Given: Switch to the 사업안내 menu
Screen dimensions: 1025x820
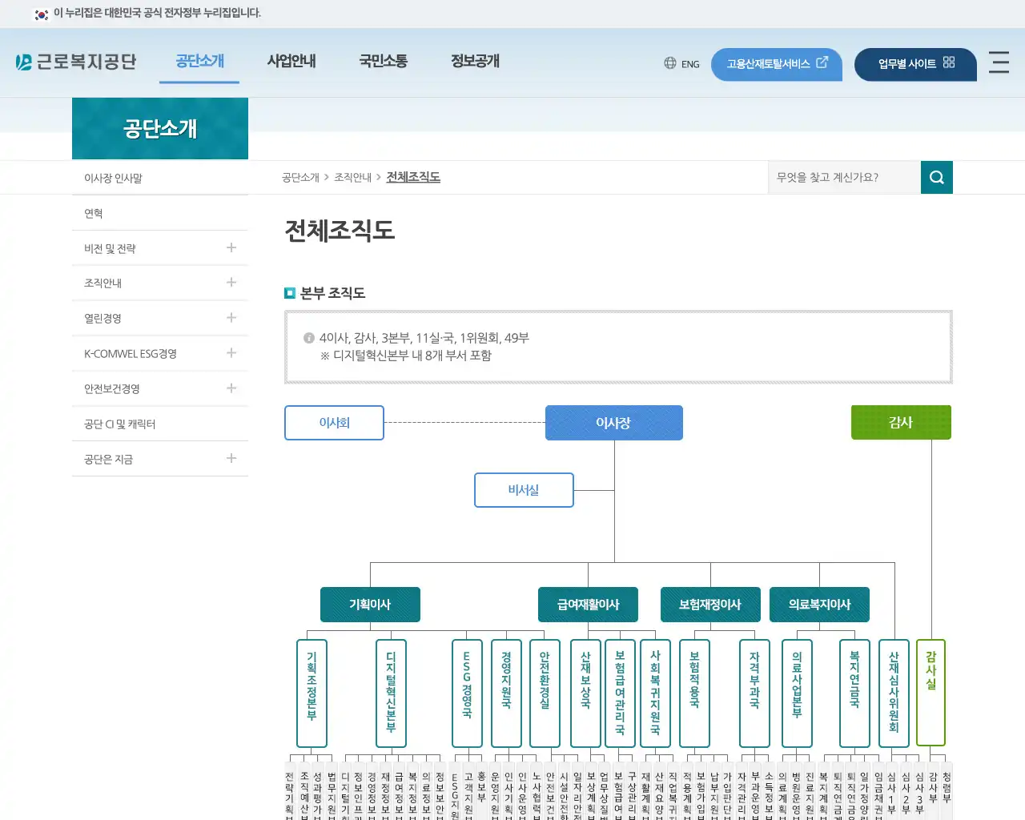Looking at the screenshot, I should 291,61.
